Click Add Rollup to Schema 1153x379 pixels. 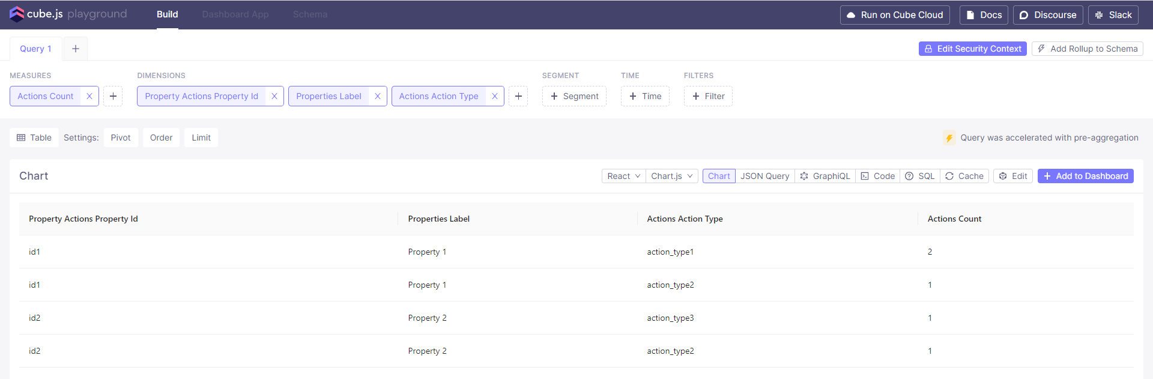(x=1088, y=49)
